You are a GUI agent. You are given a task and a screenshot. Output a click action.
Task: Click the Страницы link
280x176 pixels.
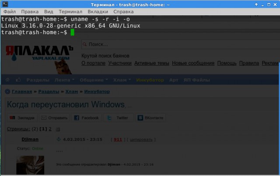click(x=18, y=129)
